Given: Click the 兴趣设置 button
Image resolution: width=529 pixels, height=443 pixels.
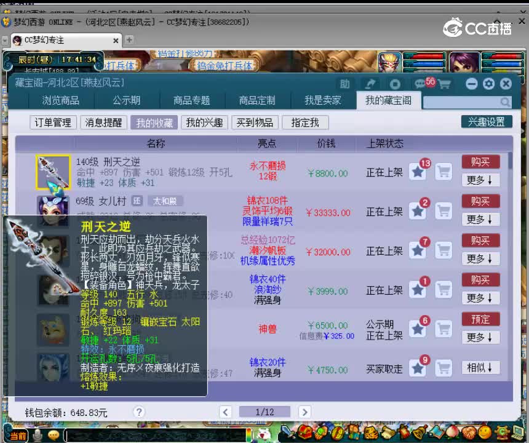Looking at the screenshot, I should [487, 121].
